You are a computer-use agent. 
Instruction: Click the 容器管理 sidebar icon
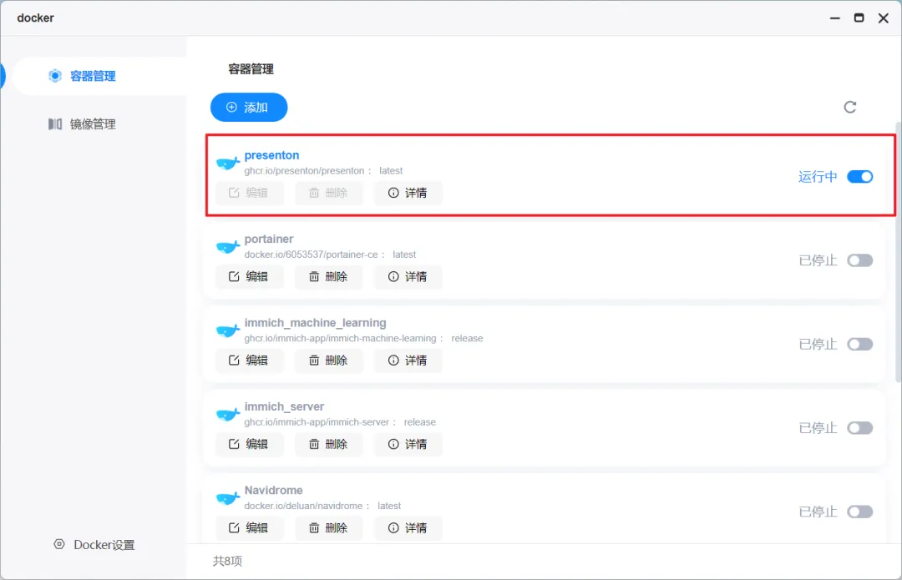click(54, 76)
